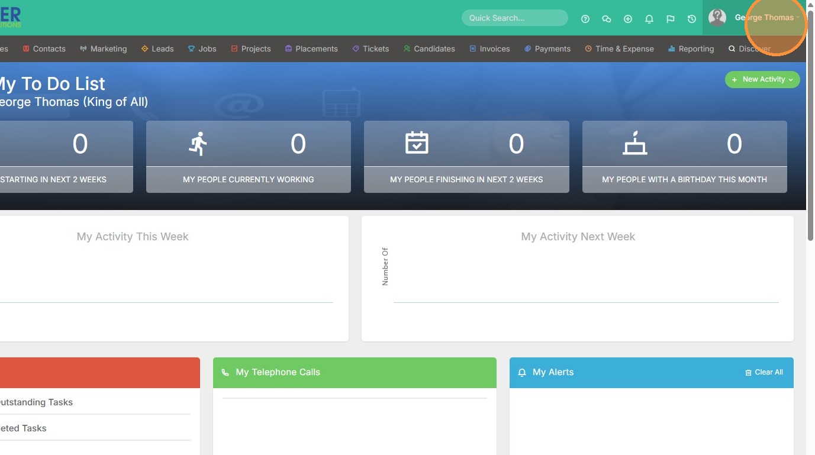Select Leads in the navigation bar
The image size is (815, 455).
pyautogui.click(x=157, y=49)
